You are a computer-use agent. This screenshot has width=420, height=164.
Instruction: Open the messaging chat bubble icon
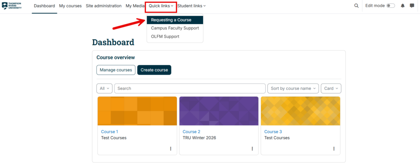point(412,6)
